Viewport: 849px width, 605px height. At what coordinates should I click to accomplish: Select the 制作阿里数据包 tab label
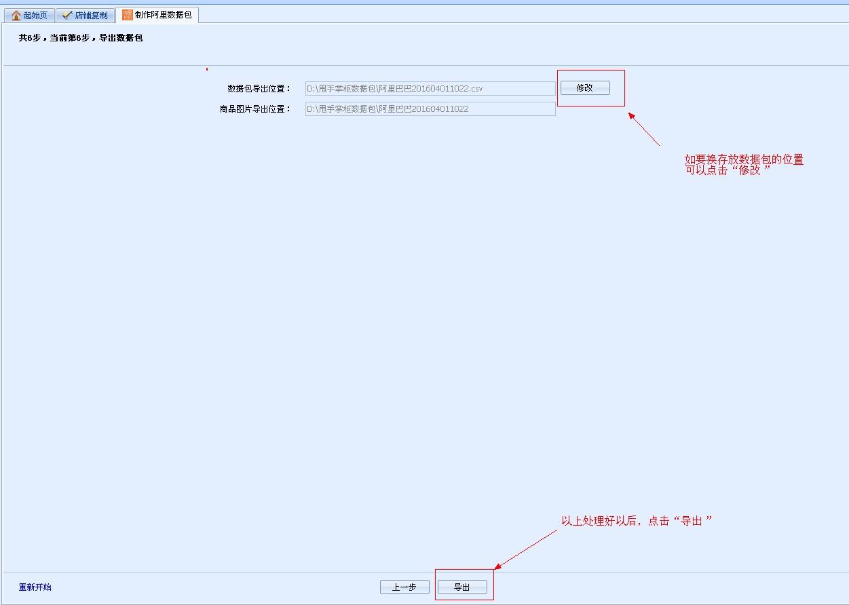163,14
